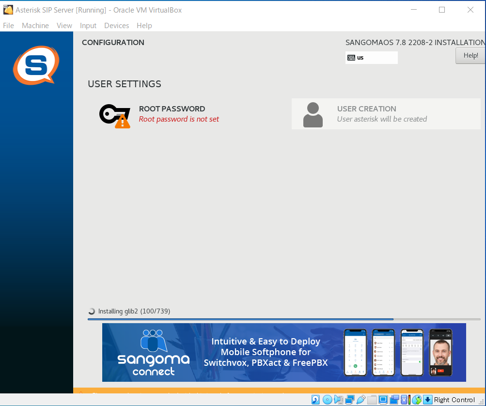Click the User Creation person icon
The image size is (486, 406).
[x=313, y=115]
